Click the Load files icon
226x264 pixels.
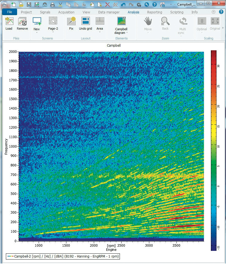9,22
